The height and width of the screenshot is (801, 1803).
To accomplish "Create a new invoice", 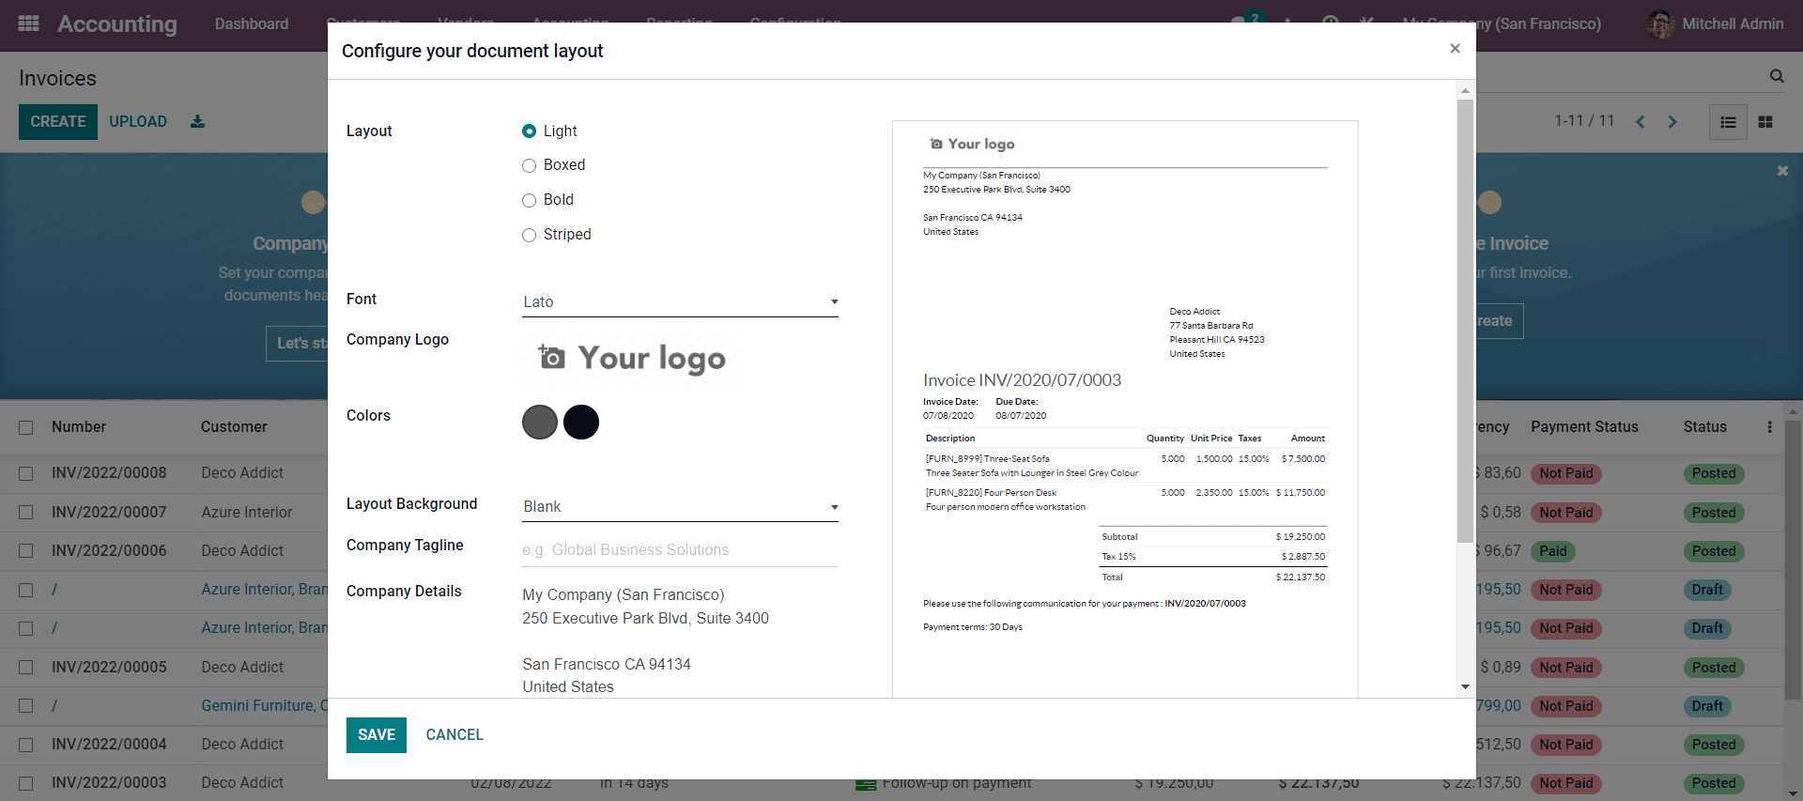I will [x=58, y=122].
